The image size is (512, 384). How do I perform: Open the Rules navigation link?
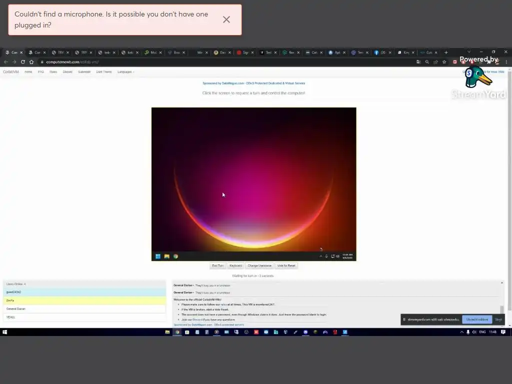click(x=53, y=72)
